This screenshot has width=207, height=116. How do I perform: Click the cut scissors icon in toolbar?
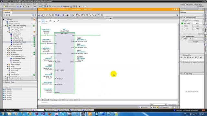(21, 6)
